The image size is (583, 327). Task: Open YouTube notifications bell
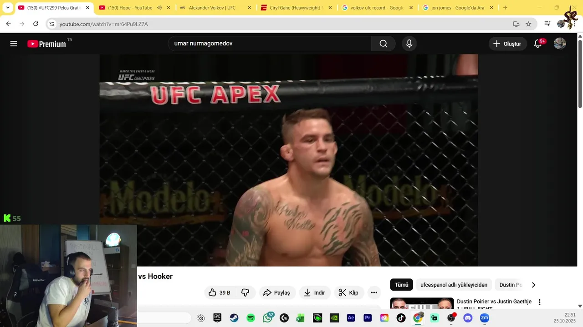[538, 44]
